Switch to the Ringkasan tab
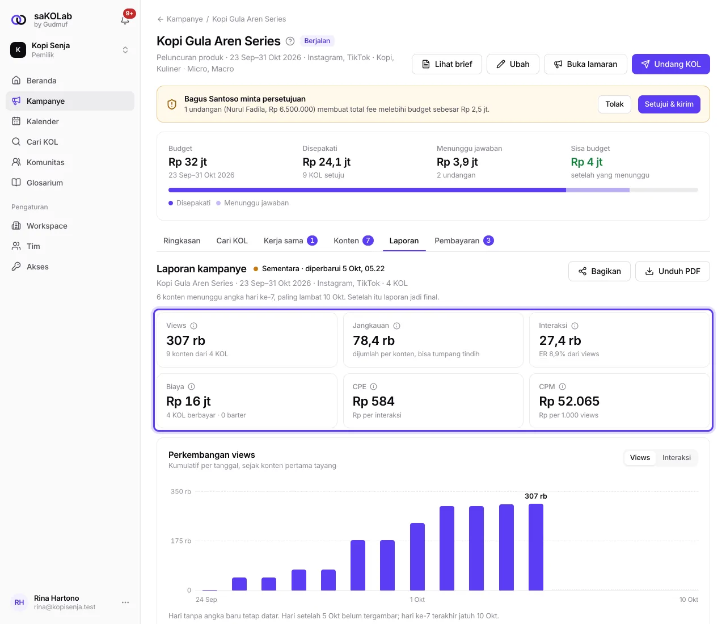Viewport: 726px width, 624px height. coord(182,241)
